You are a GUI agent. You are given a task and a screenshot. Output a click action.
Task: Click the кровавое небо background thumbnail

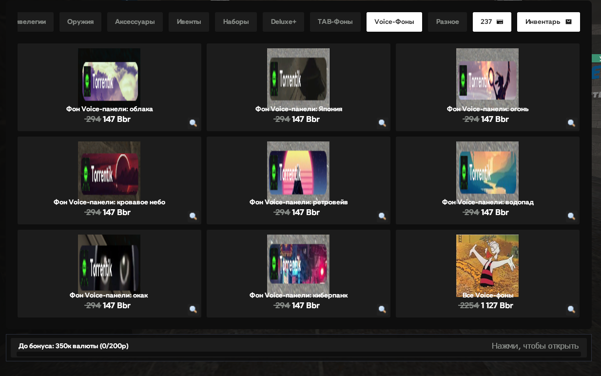tap(109, 173)
